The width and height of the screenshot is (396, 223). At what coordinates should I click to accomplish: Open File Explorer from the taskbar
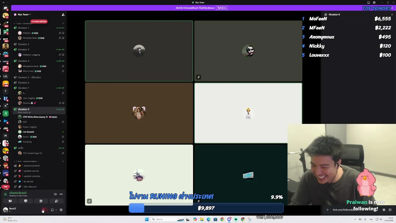(202, 219)
